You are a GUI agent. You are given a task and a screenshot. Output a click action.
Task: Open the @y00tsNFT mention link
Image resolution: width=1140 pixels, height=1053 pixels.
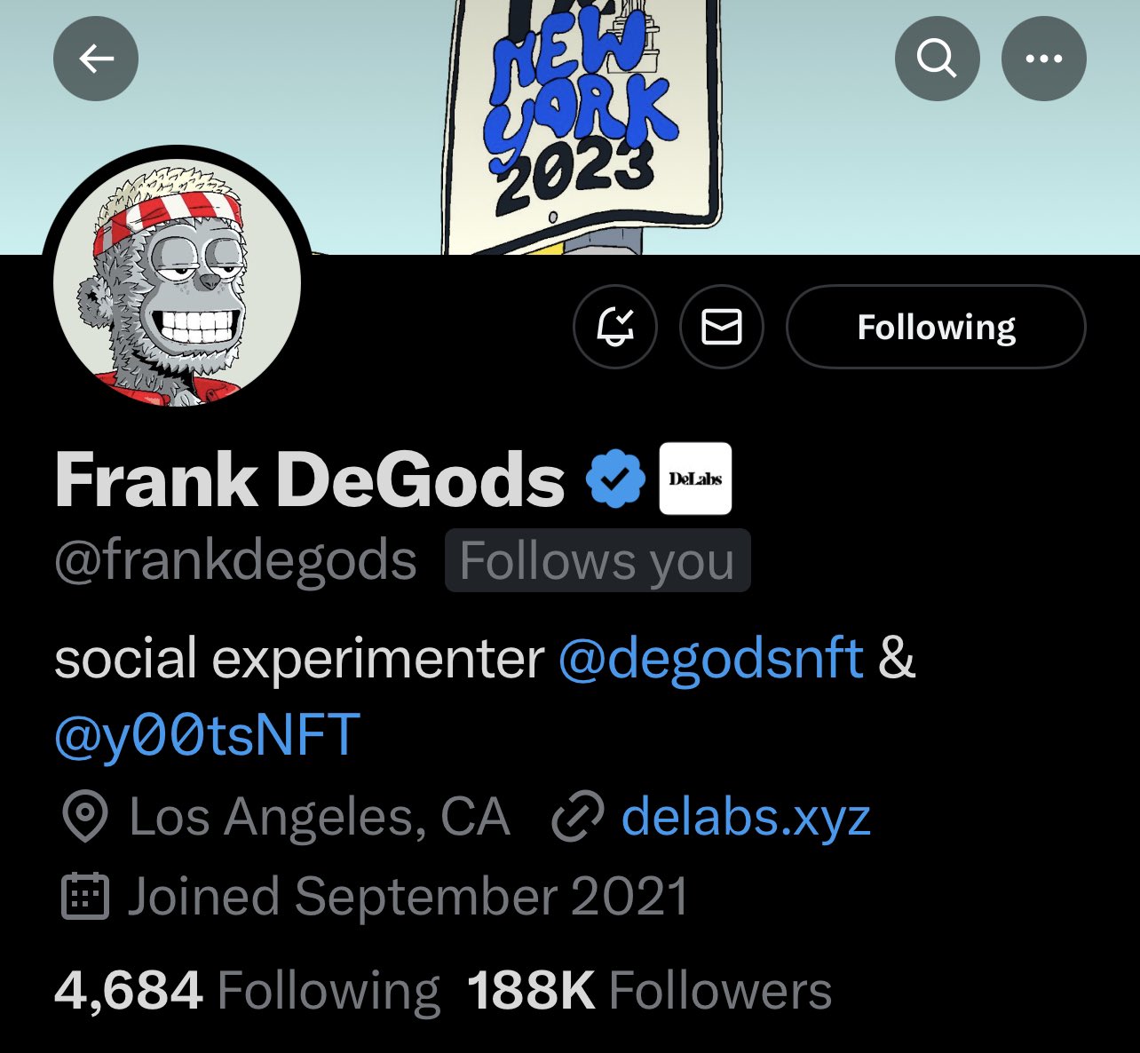207,736
